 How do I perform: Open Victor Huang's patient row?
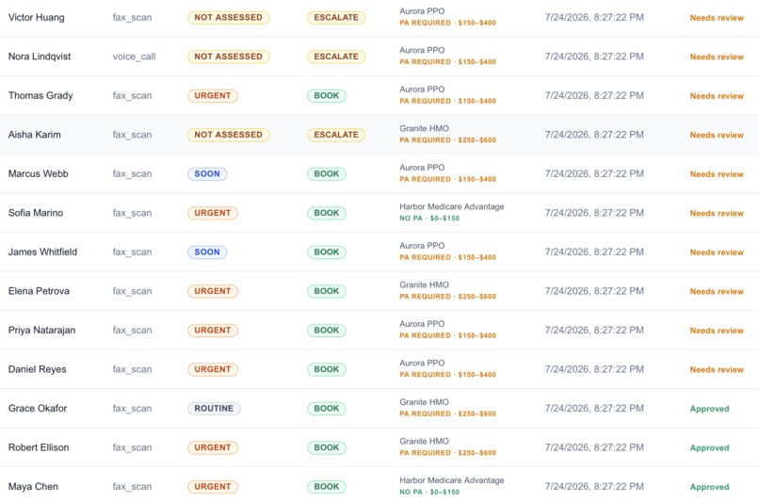[x=379, y=18]
